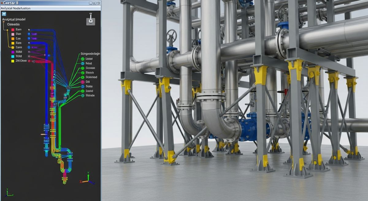
Task: Click the Stingaodin togn heading
Action: [90, 53]
